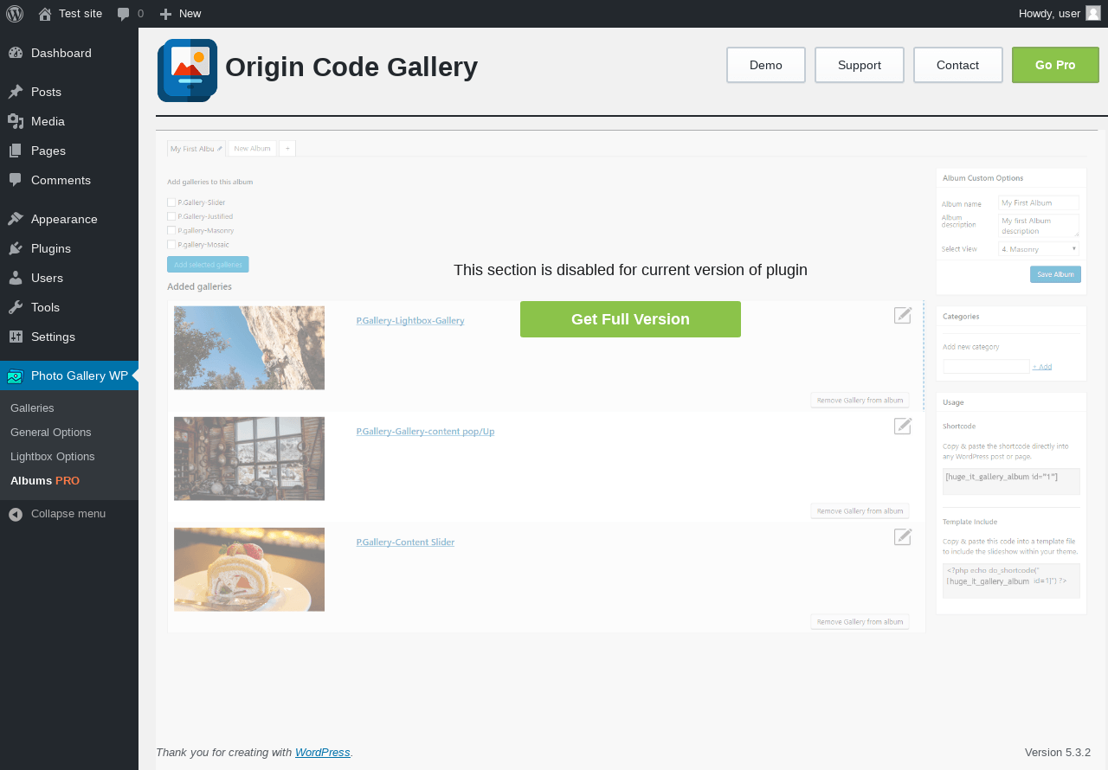The height and width of the screenshot is (770, 1108).
Task: Click the Origin Code Gallery logo
Action: 187,70
